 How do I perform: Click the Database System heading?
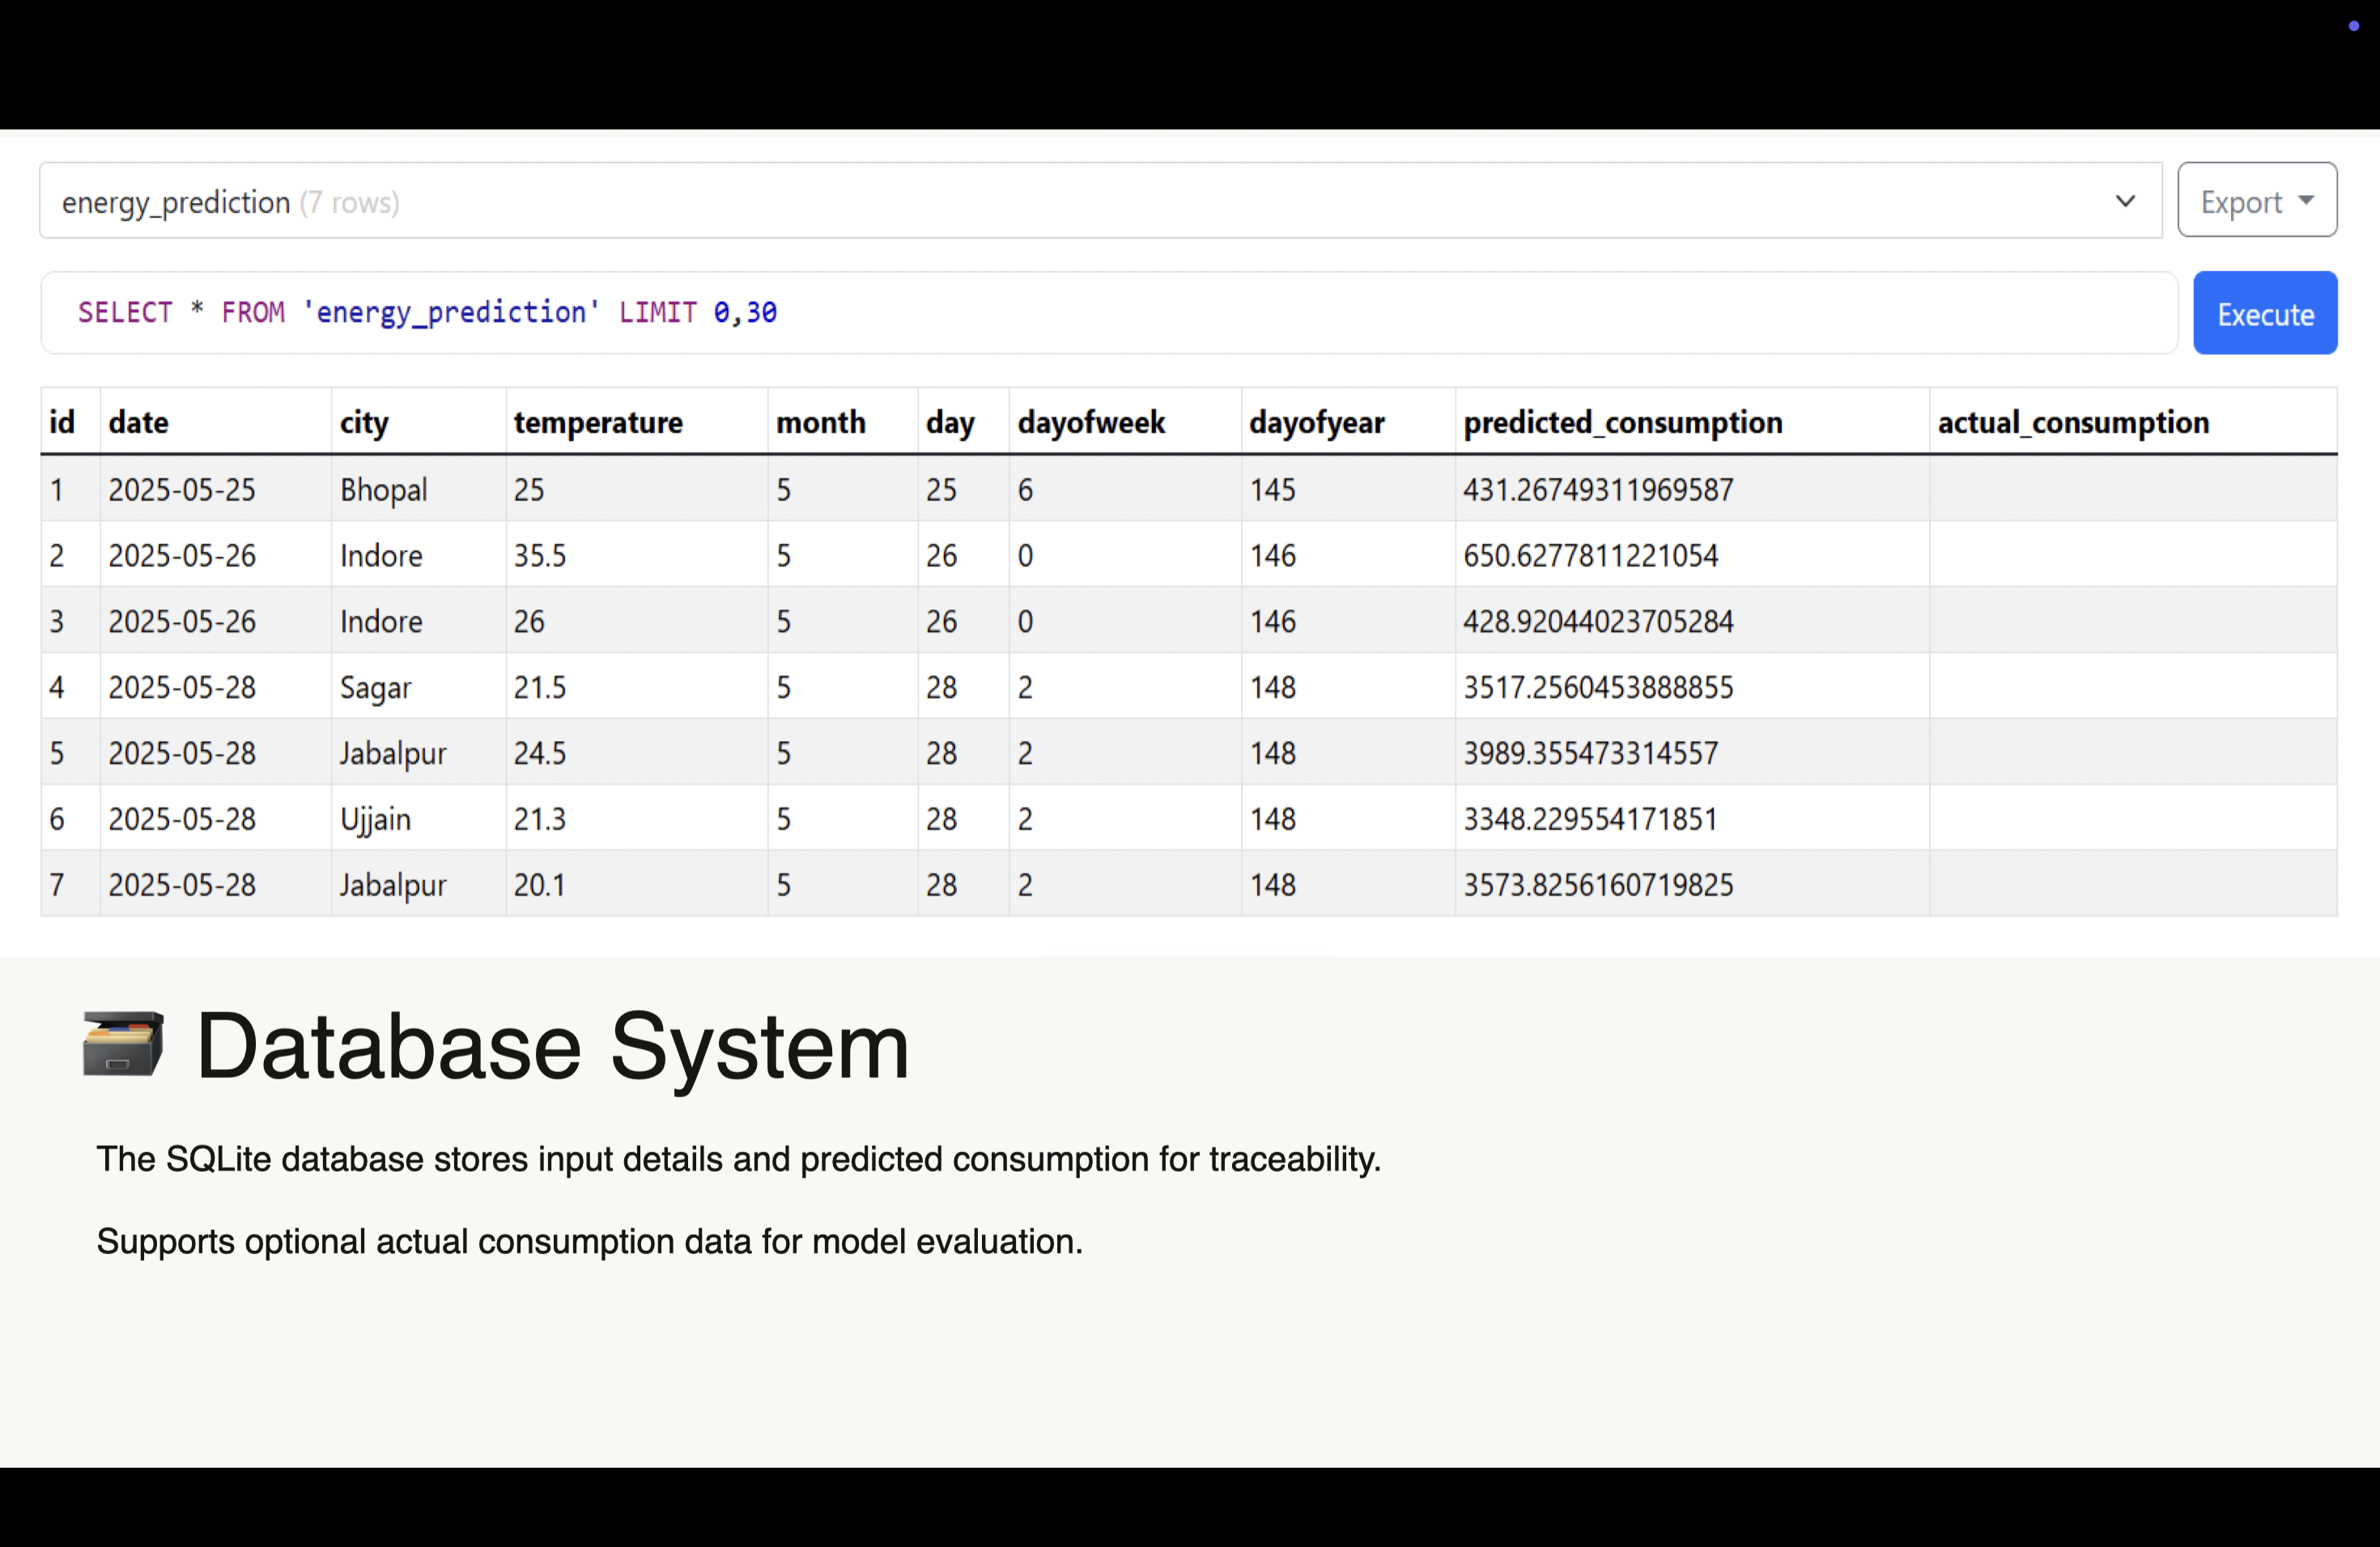(552, 1045)
